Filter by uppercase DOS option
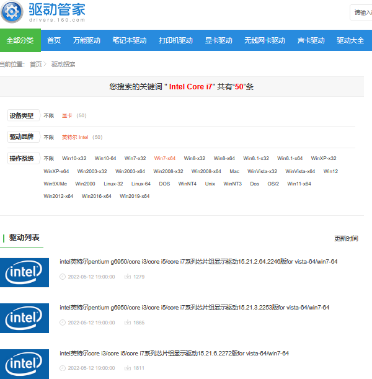372x379 pixels. 164,184
